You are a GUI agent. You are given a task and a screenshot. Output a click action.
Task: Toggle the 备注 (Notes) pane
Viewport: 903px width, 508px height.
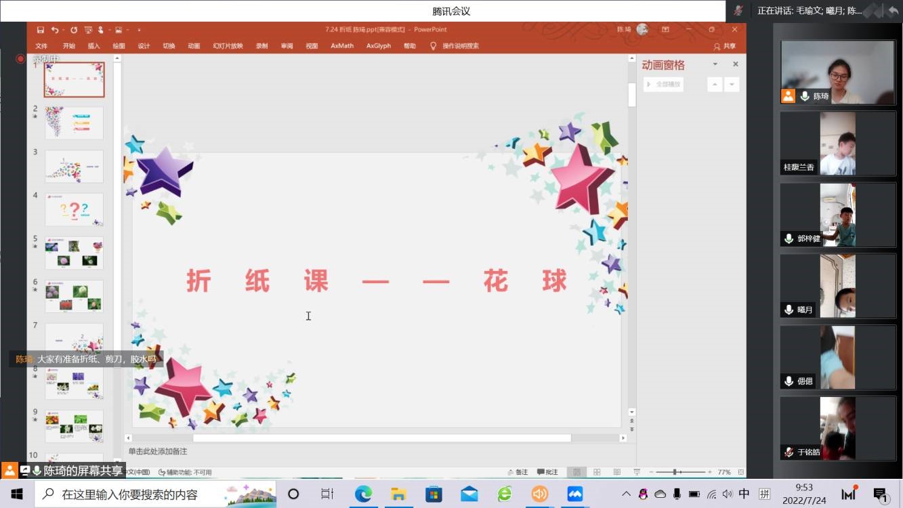pyautogui.click(x=520, y=471)
